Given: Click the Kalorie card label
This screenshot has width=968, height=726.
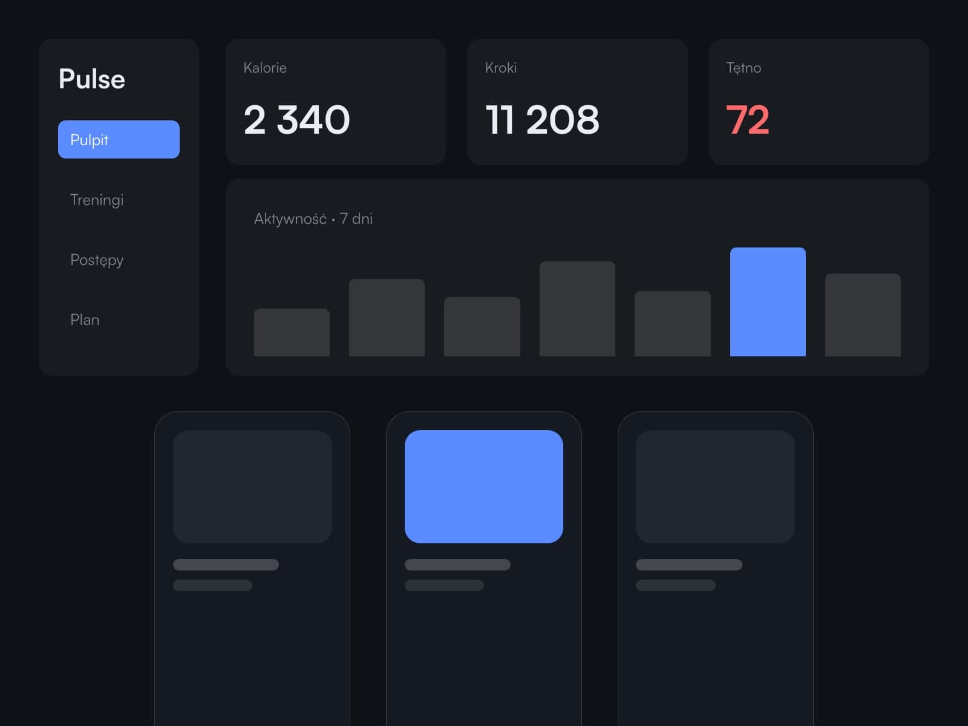Looking at the screenshot, I should click(x=265, y=68).
